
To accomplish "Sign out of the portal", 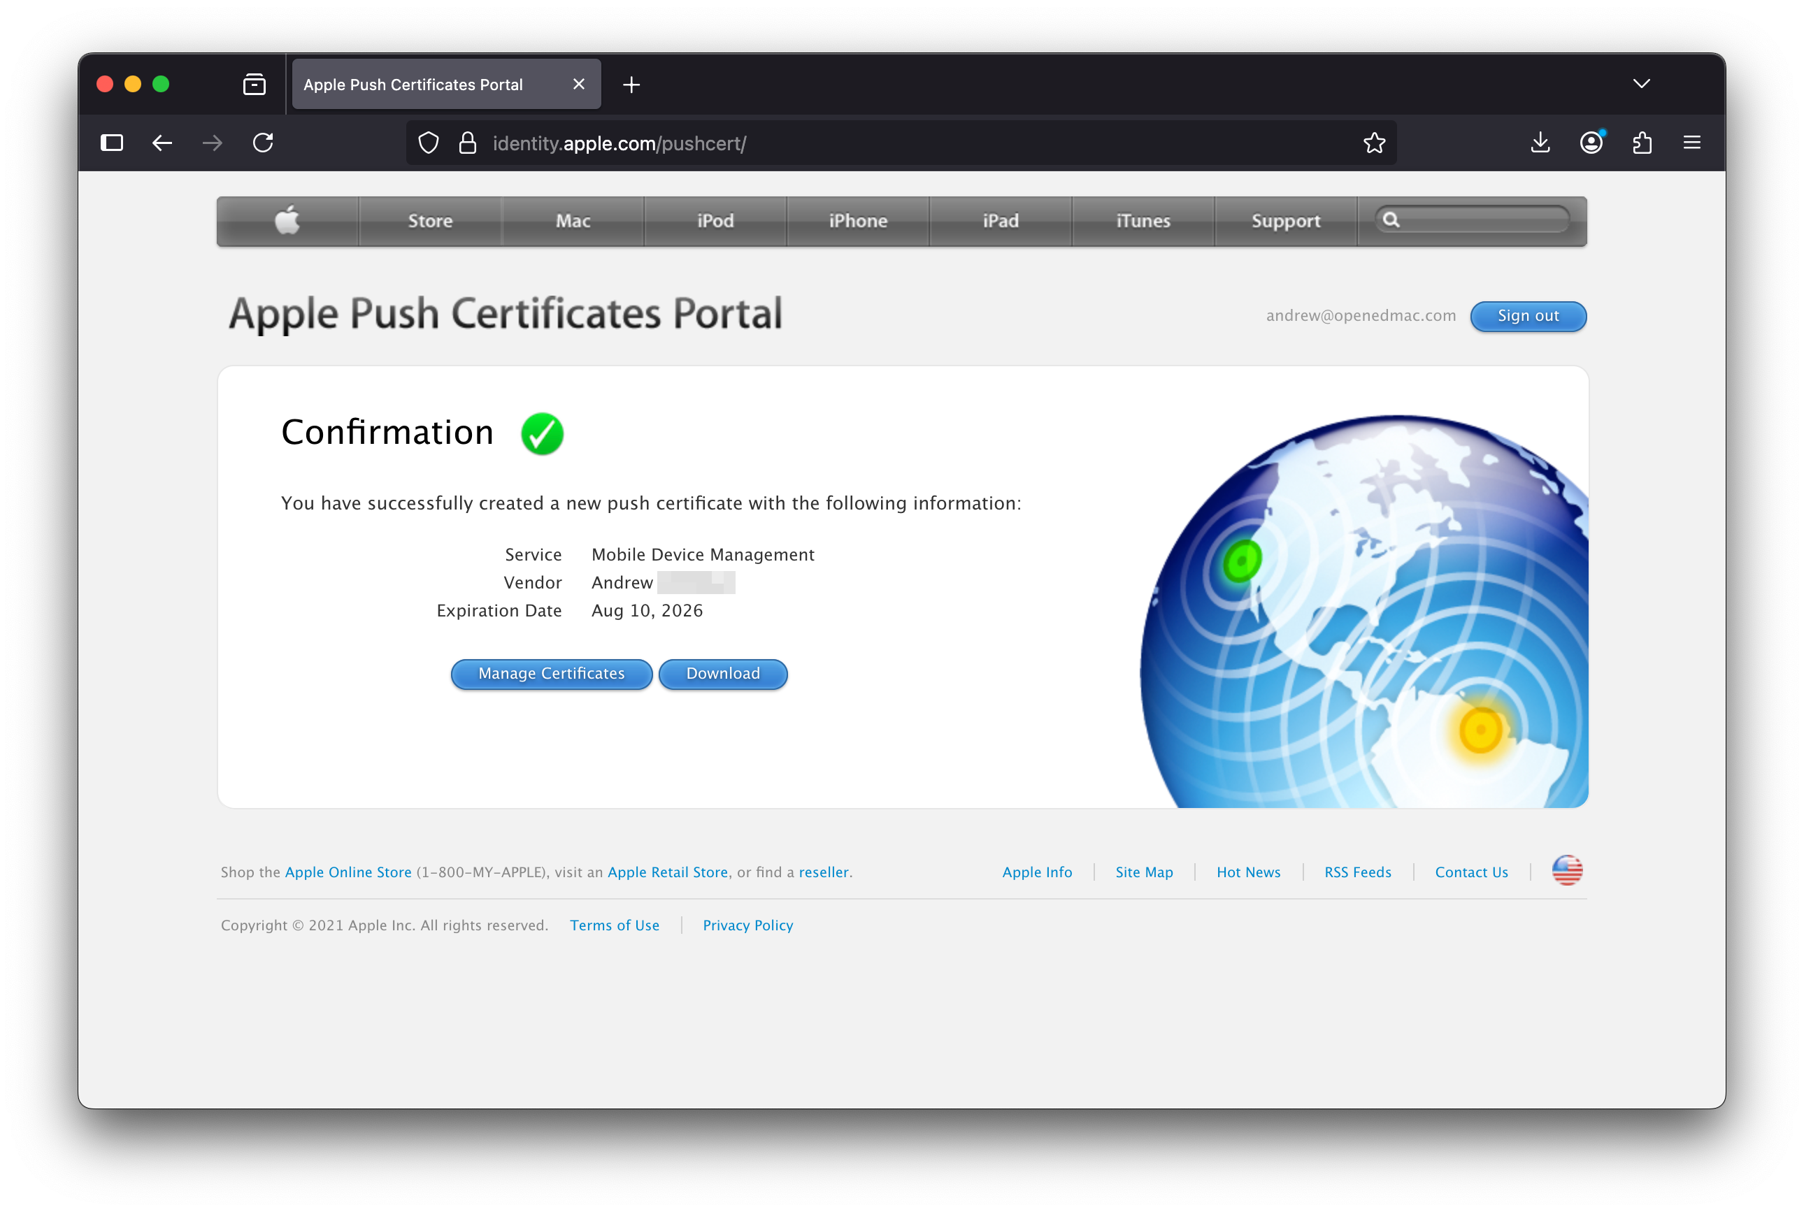I will coord(1527,315).
